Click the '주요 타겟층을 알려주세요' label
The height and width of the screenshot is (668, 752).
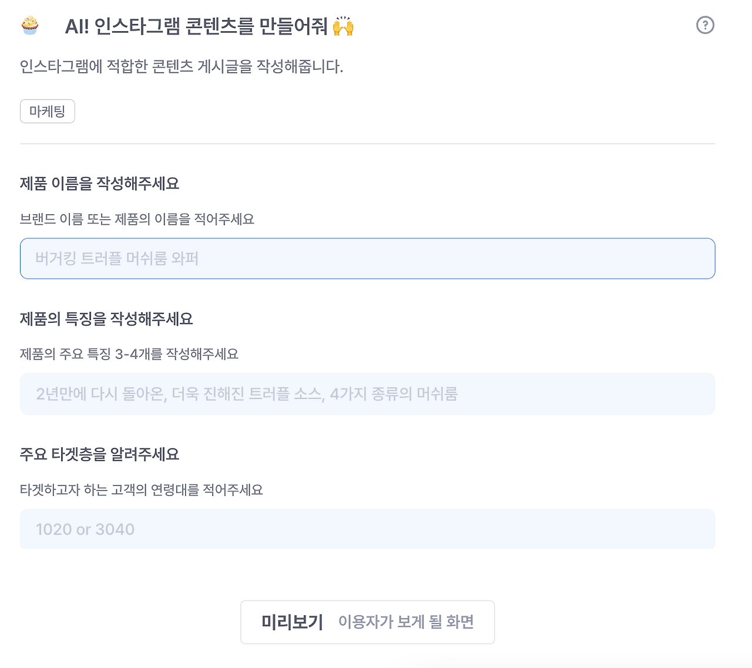tap(100, 454)
